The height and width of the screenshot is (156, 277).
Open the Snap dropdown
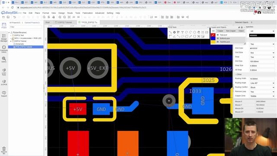(x=262, y=57)
